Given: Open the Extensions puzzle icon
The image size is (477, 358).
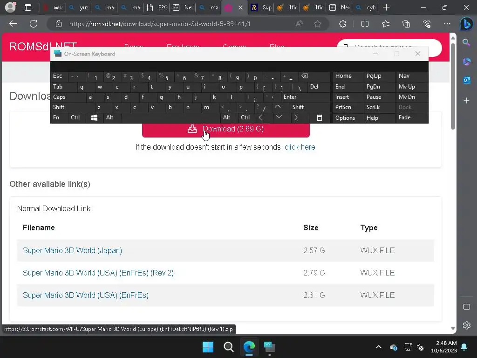Looking at the screenshot, I should [x=342, y=24].
